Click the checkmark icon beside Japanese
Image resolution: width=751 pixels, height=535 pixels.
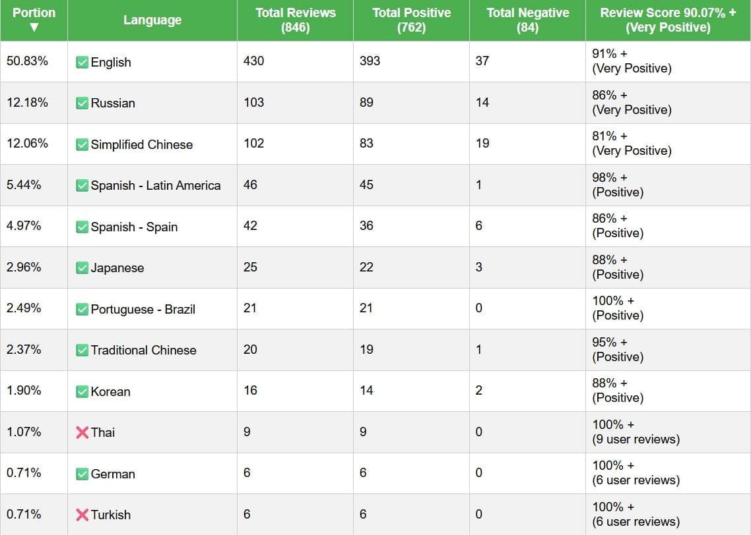tap(82, 267)
